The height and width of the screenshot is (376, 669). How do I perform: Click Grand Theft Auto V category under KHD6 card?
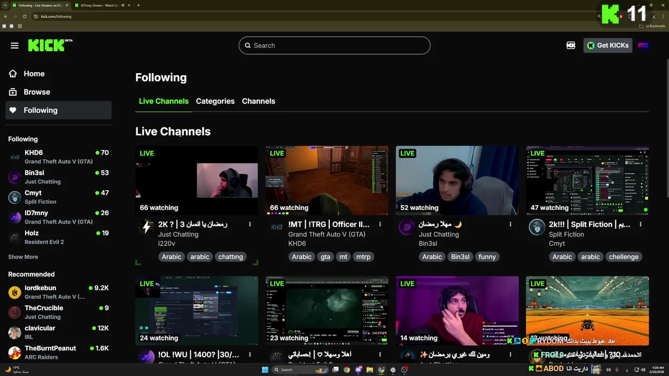pos(327,234)
